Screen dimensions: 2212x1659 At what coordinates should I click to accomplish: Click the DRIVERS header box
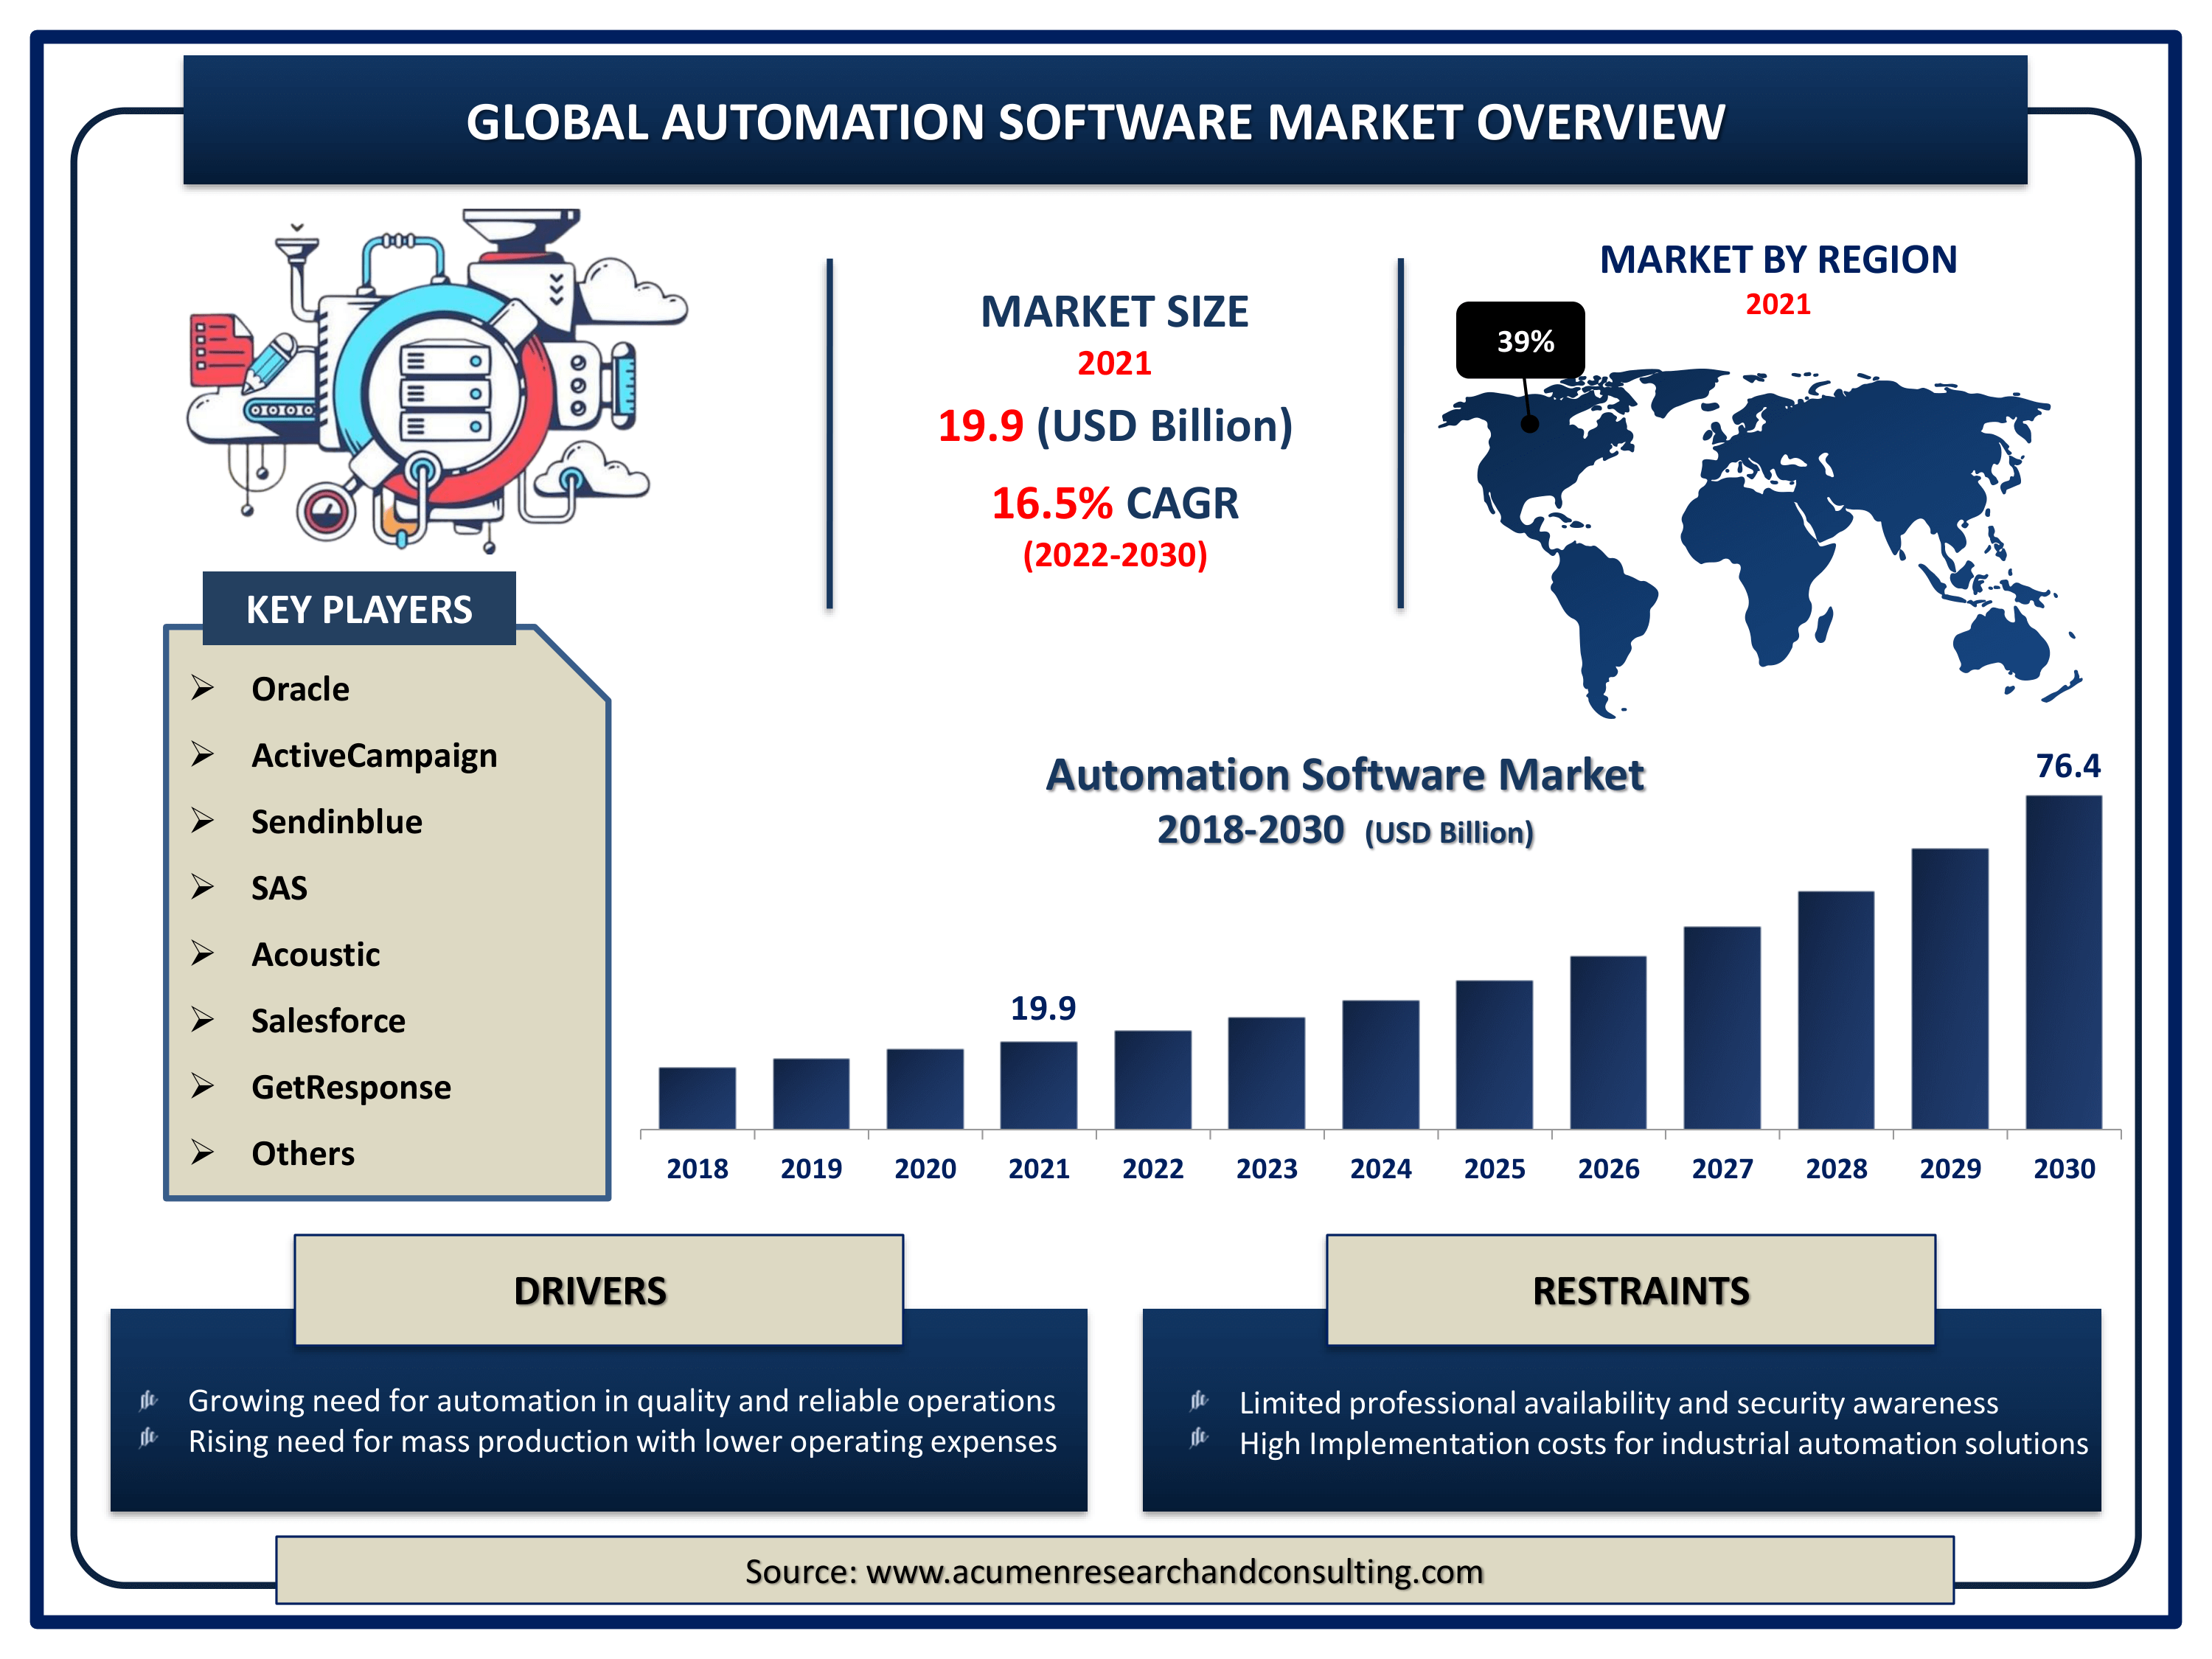[x=599, y=1290]
